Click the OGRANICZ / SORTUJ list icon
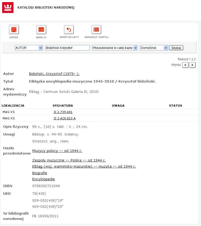Image resolution: width=201 pixels, height=226 pixels. tap(96, 30)
